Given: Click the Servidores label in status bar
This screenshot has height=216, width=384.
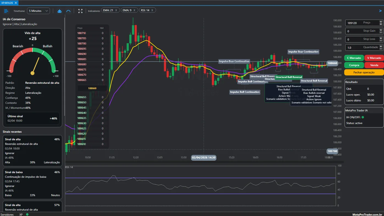Looking at the screenshot, I should [7, 214].
